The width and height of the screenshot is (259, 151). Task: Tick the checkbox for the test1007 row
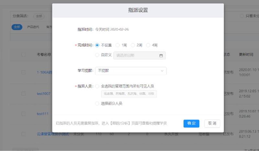[23, 94]
